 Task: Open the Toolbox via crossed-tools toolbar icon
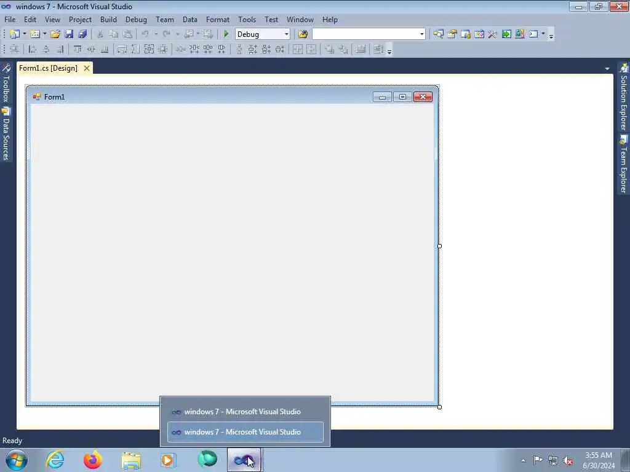click(x=493, y=34)
